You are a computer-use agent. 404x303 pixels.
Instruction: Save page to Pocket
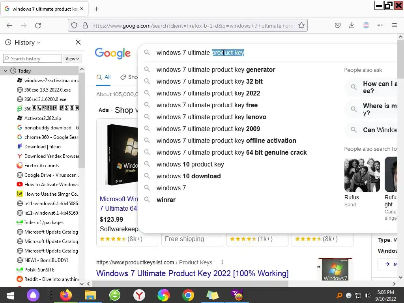point(338,25)
